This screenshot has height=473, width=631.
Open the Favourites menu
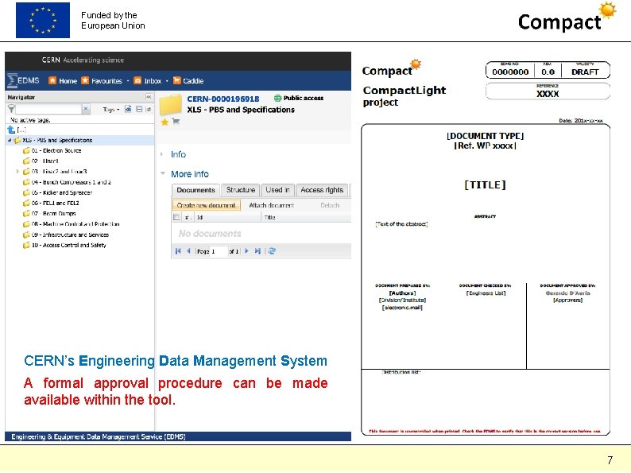[102, 81]
